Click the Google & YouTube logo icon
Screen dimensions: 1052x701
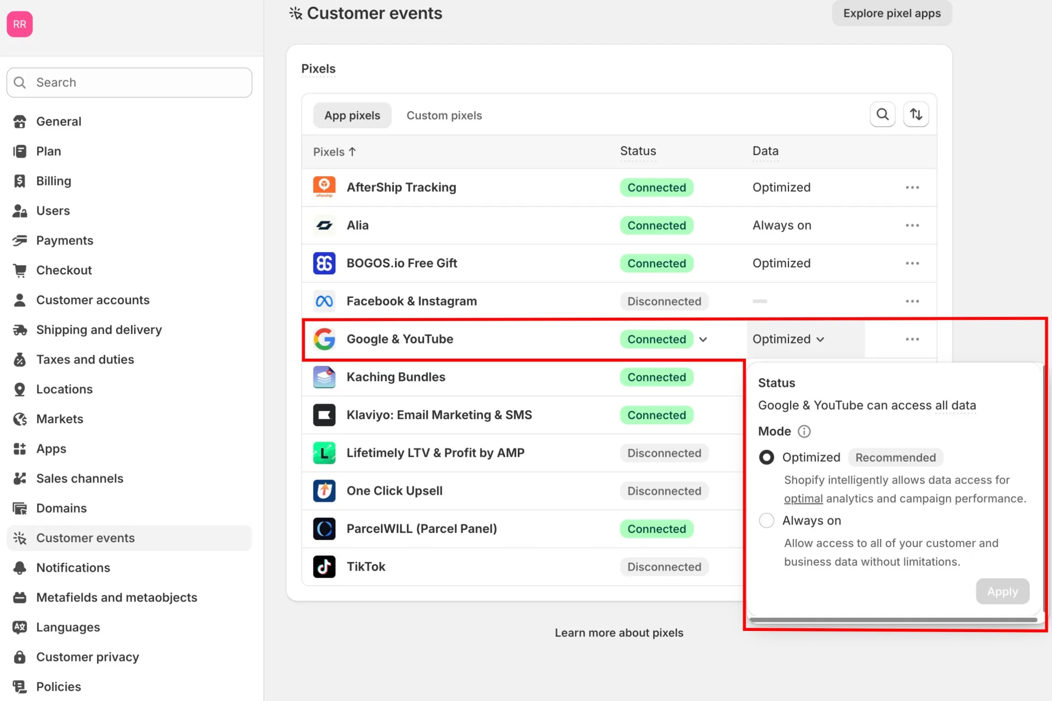coord(324,339)
